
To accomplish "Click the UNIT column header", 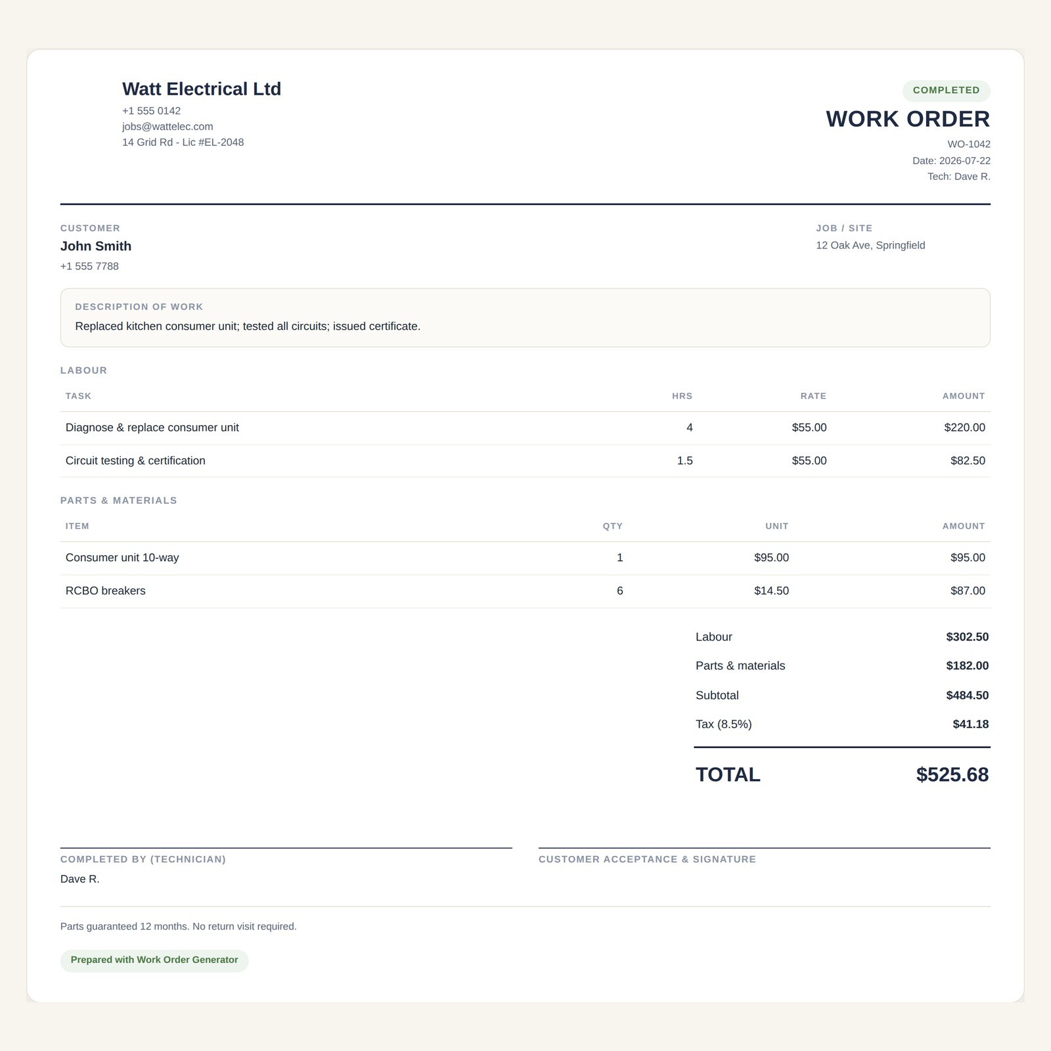I will 777,526.
